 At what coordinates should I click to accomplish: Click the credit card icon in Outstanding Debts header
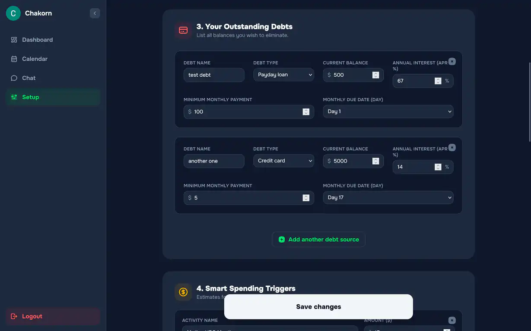click(x=183, y=31)
